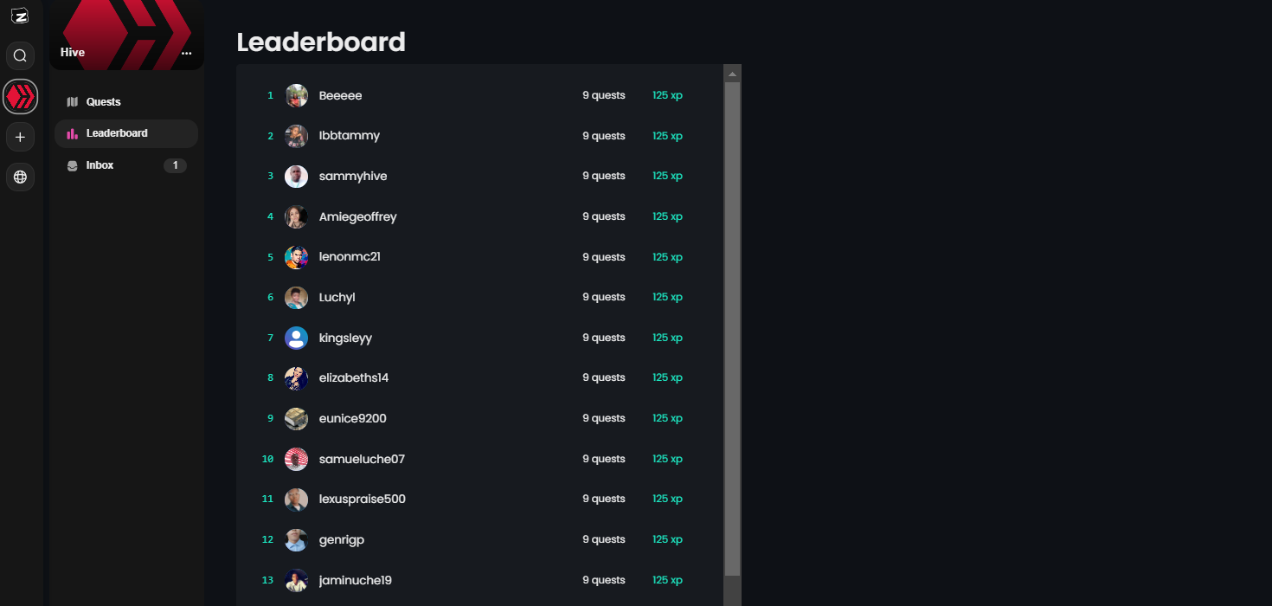Click the leaderboard scrollbar up arrow
Image resolution: width=1272 pixels, height=606 pixels.
[x=732, y=74]
